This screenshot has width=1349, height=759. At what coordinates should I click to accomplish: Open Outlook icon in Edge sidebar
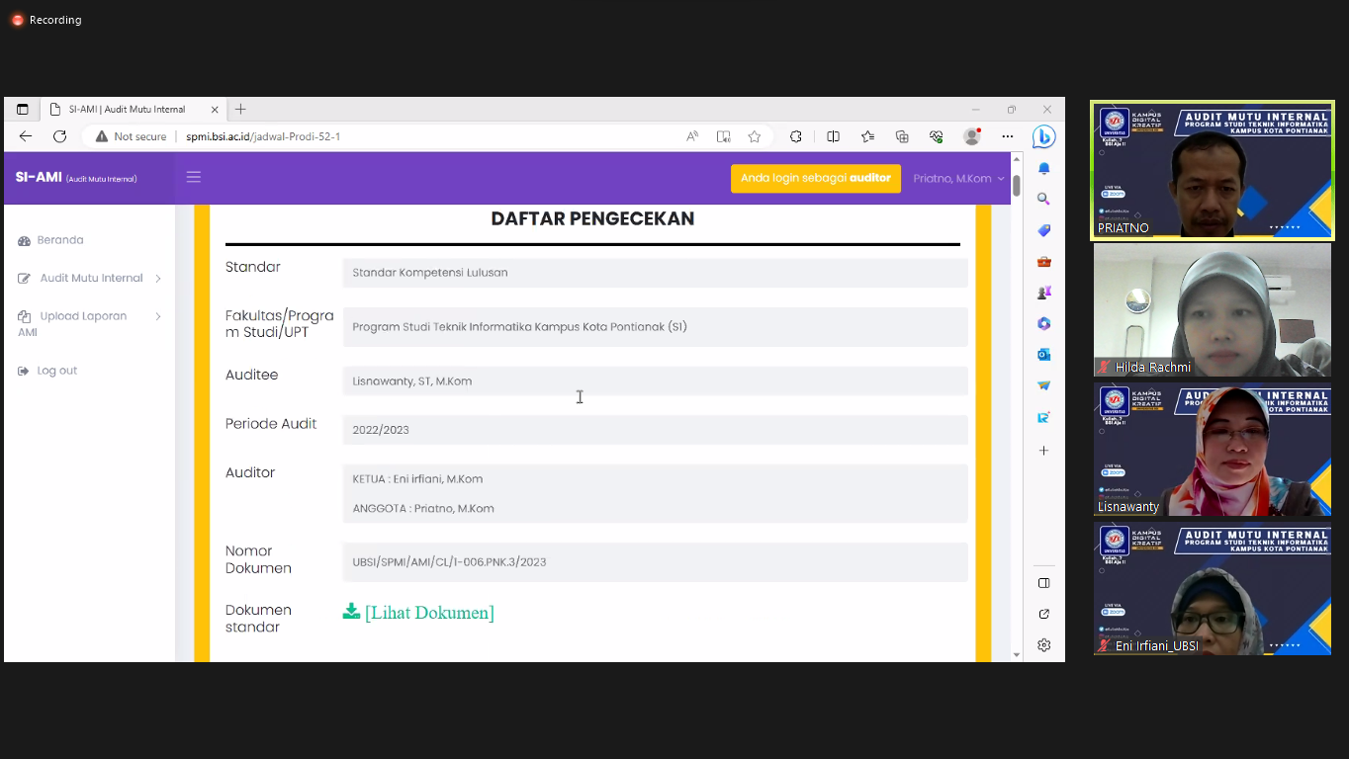coord(1043,355)
